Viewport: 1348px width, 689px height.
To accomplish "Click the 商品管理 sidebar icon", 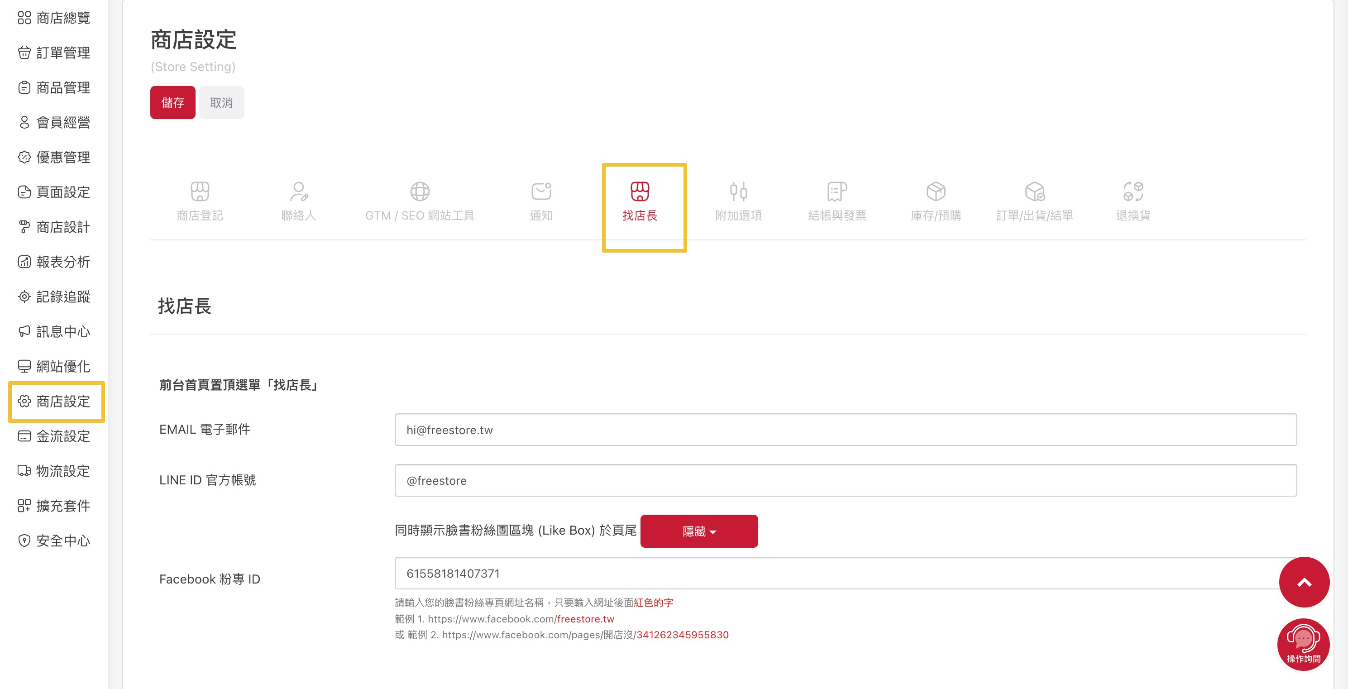I will [24, 87].
